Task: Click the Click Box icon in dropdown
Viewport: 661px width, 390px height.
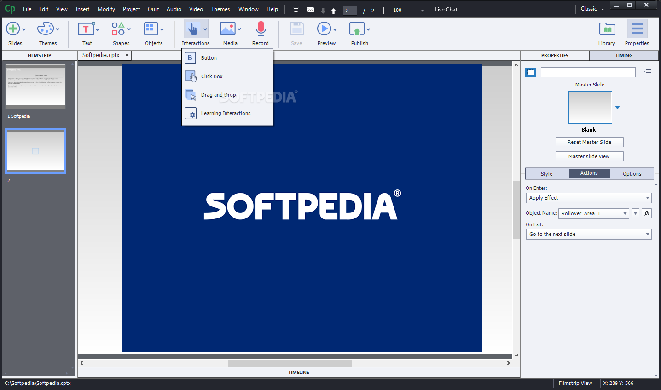Action: [191, 76]
